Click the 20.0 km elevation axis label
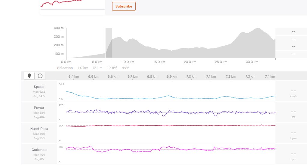 click(190, 62)
